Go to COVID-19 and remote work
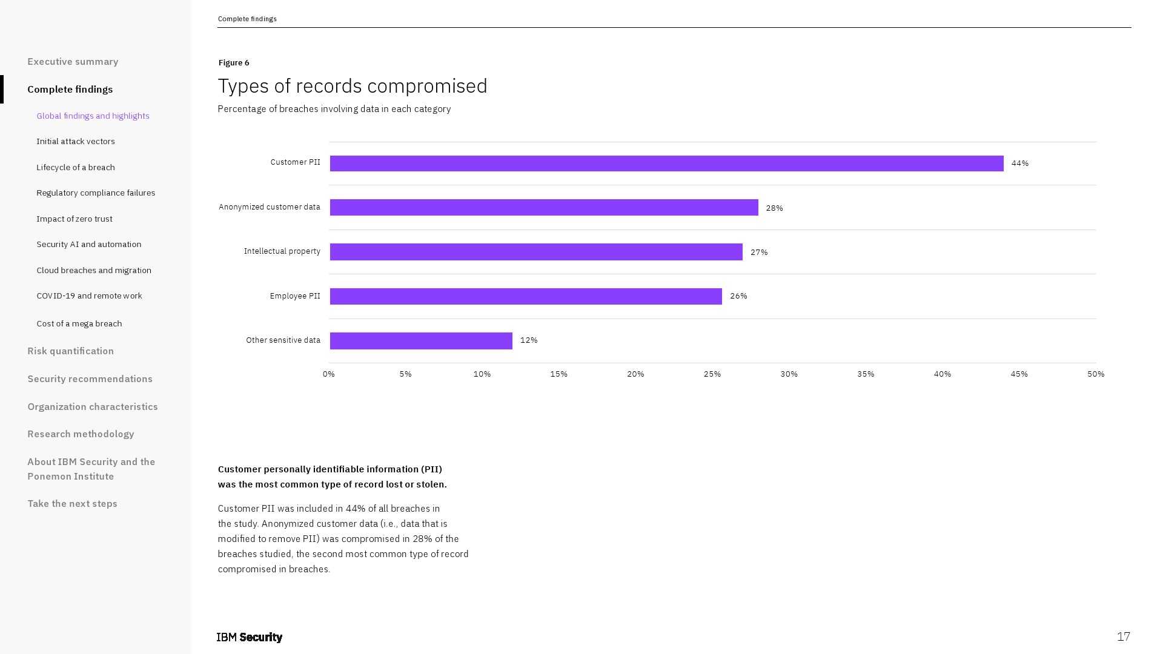Screen dimensions: 1163x654 click(x=89, y=296)
